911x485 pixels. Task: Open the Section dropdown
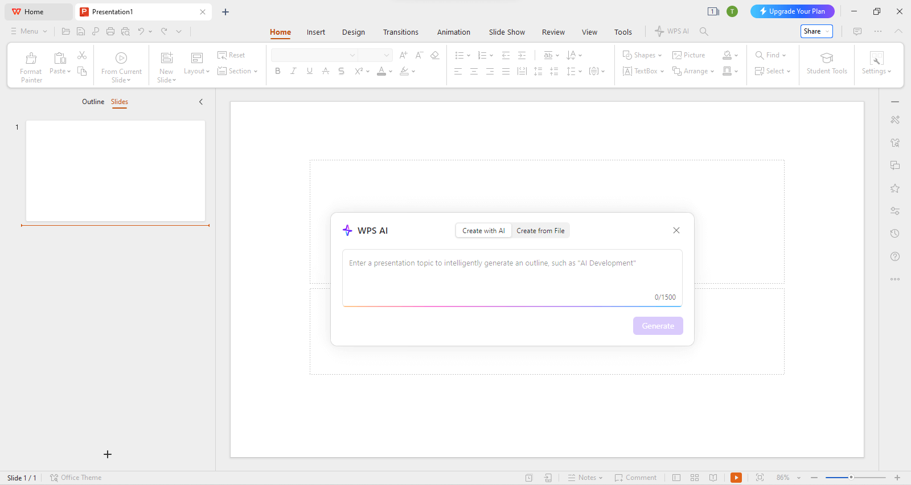237,71
